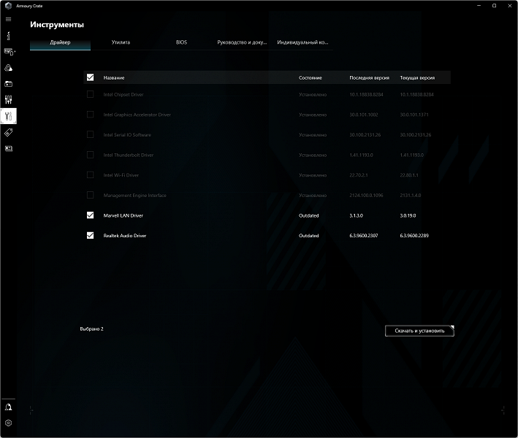Viewport: 518px width, 438px height.
Task: Tick the Intel Wi-Fi Driver checkbox
Action: click(x=90, y=175)
